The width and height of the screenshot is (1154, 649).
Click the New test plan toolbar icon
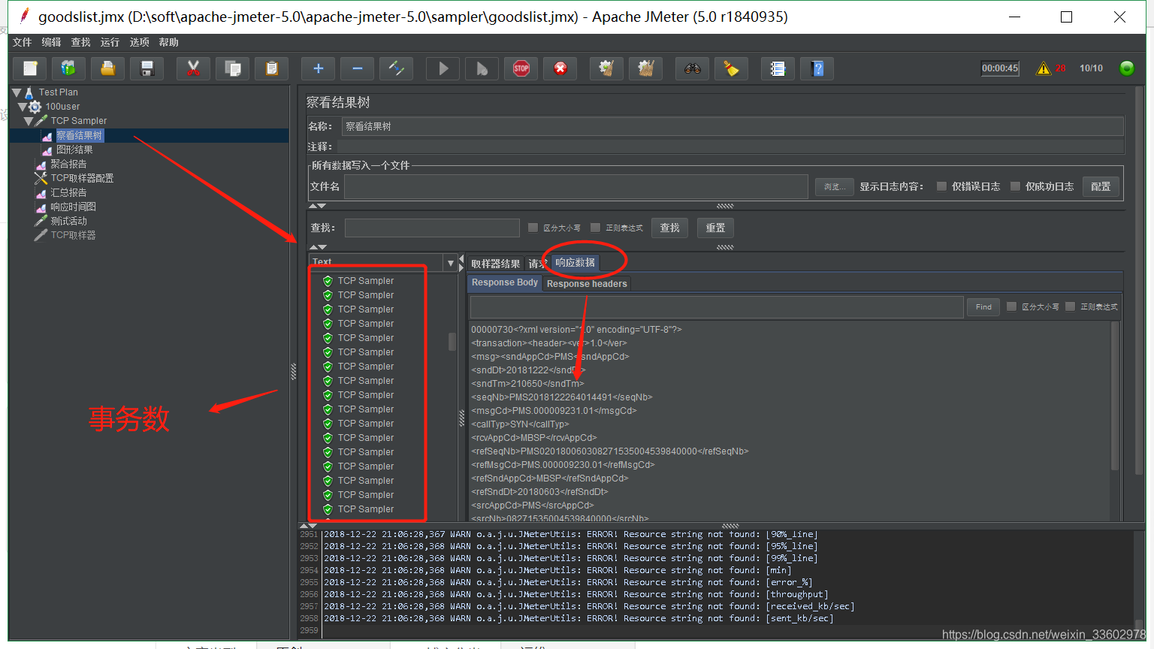click(x=30, y=68)
